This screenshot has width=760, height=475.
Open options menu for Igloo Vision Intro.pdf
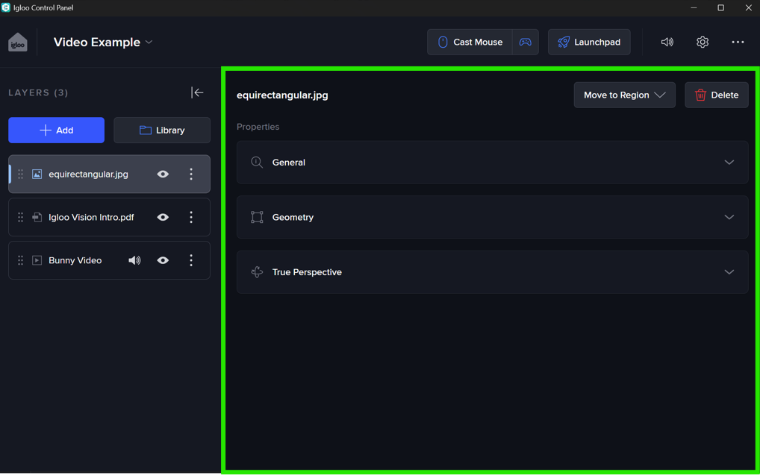click(191, 217)
